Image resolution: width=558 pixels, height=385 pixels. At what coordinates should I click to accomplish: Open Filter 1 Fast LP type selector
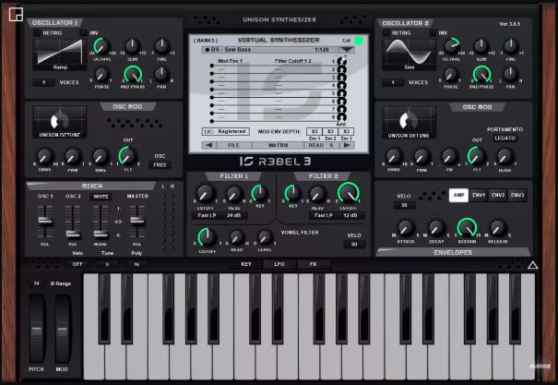[x=207, y=215]
